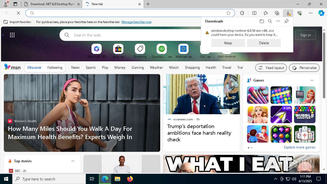Image resolution: width=327 pixels, height=184 pixels.
Task: Open the volume control in tray
Action: pyautogui.click(x=294, y=179)
